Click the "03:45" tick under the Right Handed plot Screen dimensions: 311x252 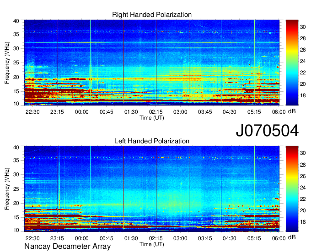(205, 112)
